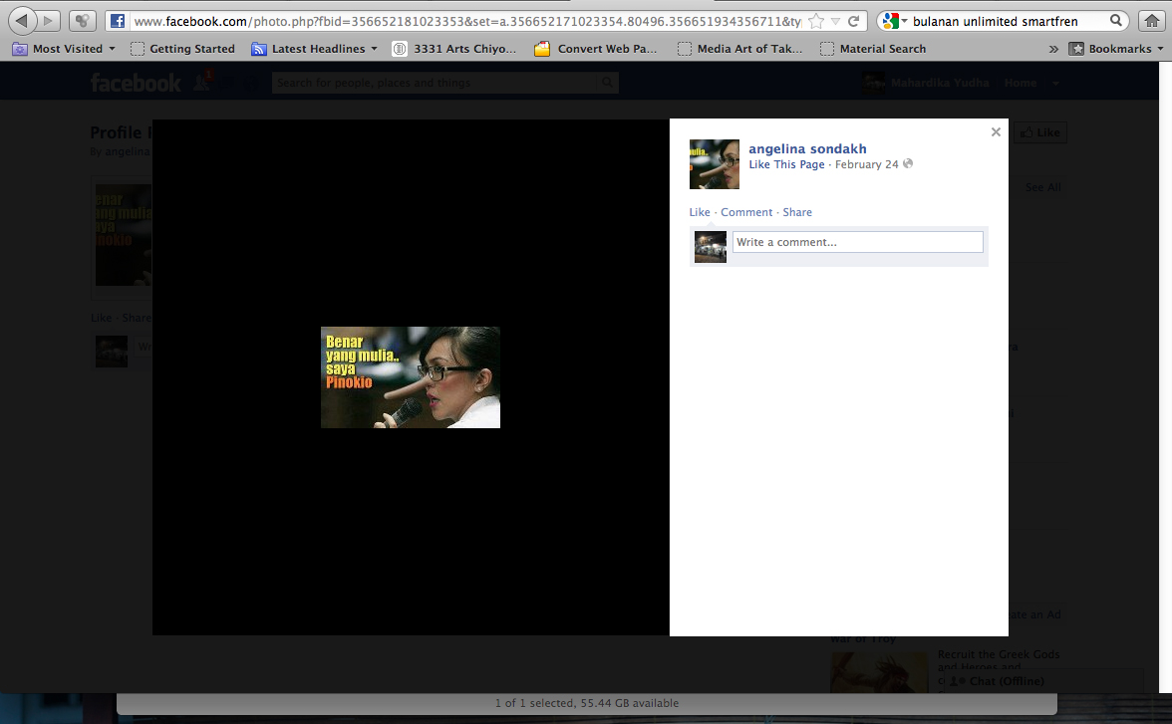Click the Pinokio meme photo in viewer
Screen dimensions: 1172x724
tap(411, 377)
